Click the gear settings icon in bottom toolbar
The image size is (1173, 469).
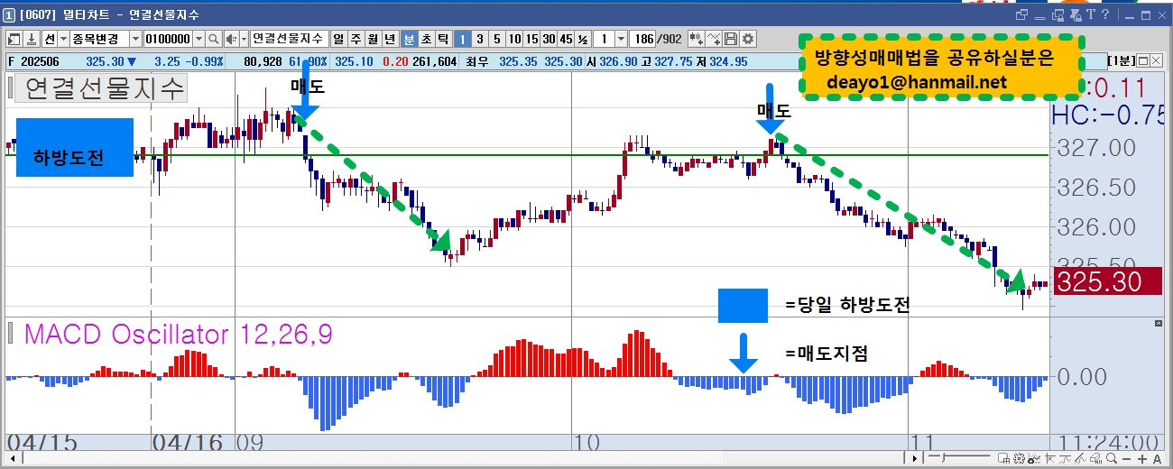point(1019,459)
